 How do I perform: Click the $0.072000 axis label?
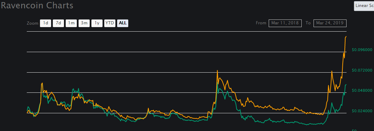click(x=362, y=70)
